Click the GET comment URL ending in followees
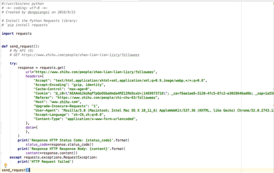Screen dimensions: 274x173 tap(80, 55)
